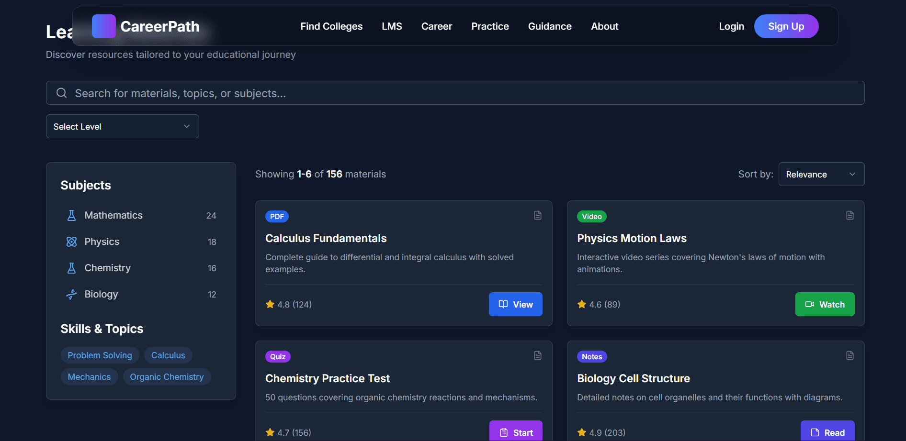Toggle the Calculus skill filter
The width and height of the screenshot is (906, 441).
pyautogui.click(x=168, y=355)
